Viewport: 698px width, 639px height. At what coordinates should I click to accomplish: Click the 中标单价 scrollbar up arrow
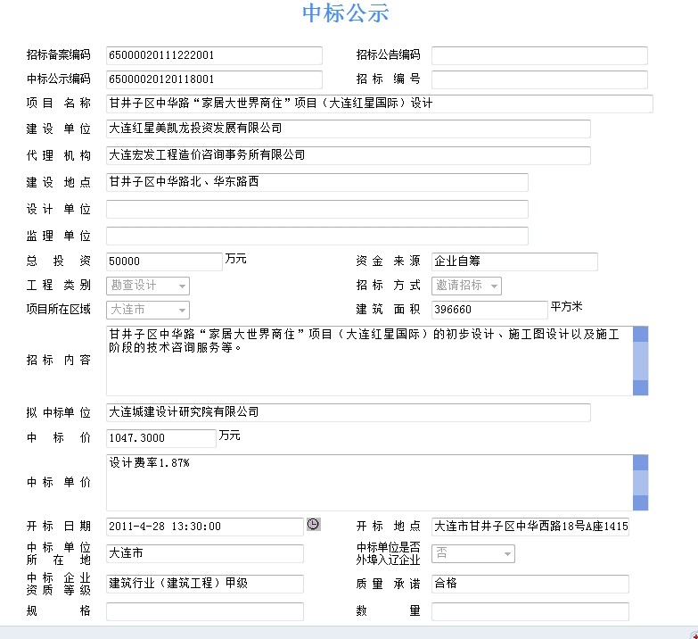tap(641, 462)
